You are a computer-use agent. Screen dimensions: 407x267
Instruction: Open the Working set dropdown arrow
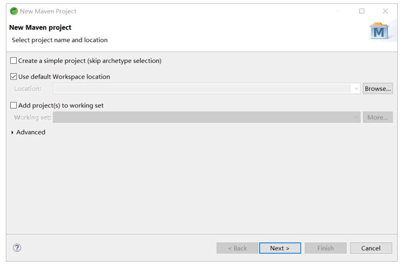[356, 117]
